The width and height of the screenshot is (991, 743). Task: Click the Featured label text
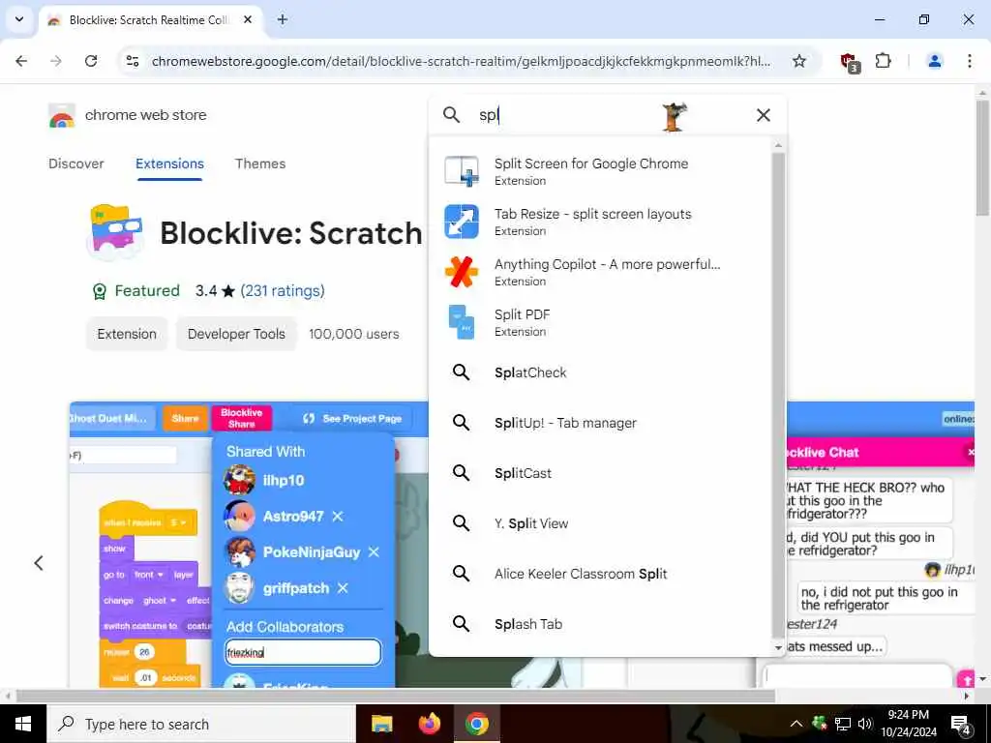[x=147, y=290]
